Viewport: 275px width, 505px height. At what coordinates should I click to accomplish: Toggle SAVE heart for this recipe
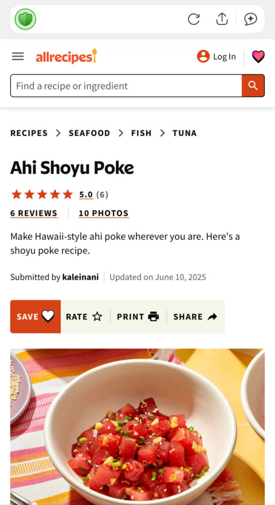(36, 317)
